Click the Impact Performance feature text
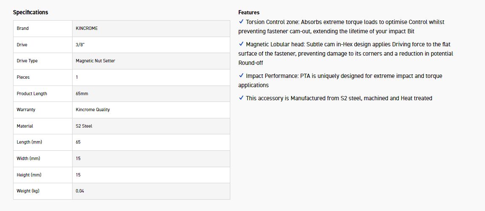The image size is (485, 211). pyautogui.click(x=344, y=76)
